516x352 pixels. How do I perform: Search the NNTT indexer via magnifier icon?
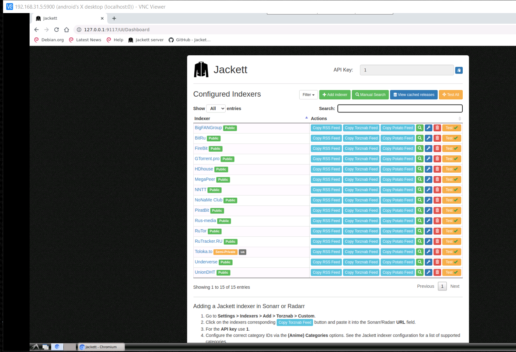pyautogui.click(x=420, y=190)
